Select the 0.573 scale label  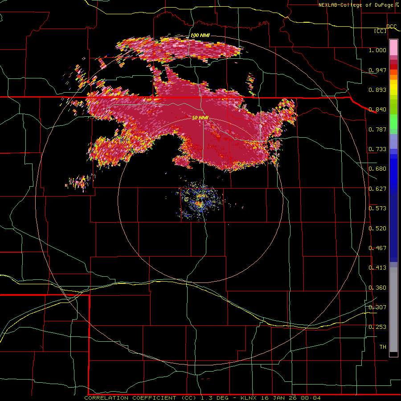click(377, 209)
